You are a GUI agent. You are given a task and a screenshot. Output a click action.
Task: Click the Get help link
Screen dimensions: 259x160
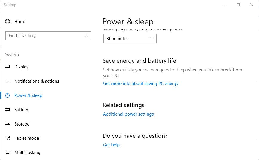tap(111, 145)
